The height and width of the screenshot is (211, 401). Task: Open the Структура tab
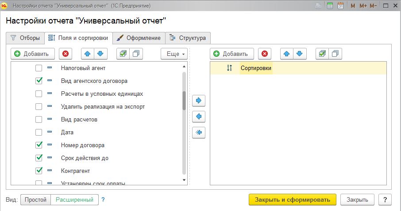(188, 38)
